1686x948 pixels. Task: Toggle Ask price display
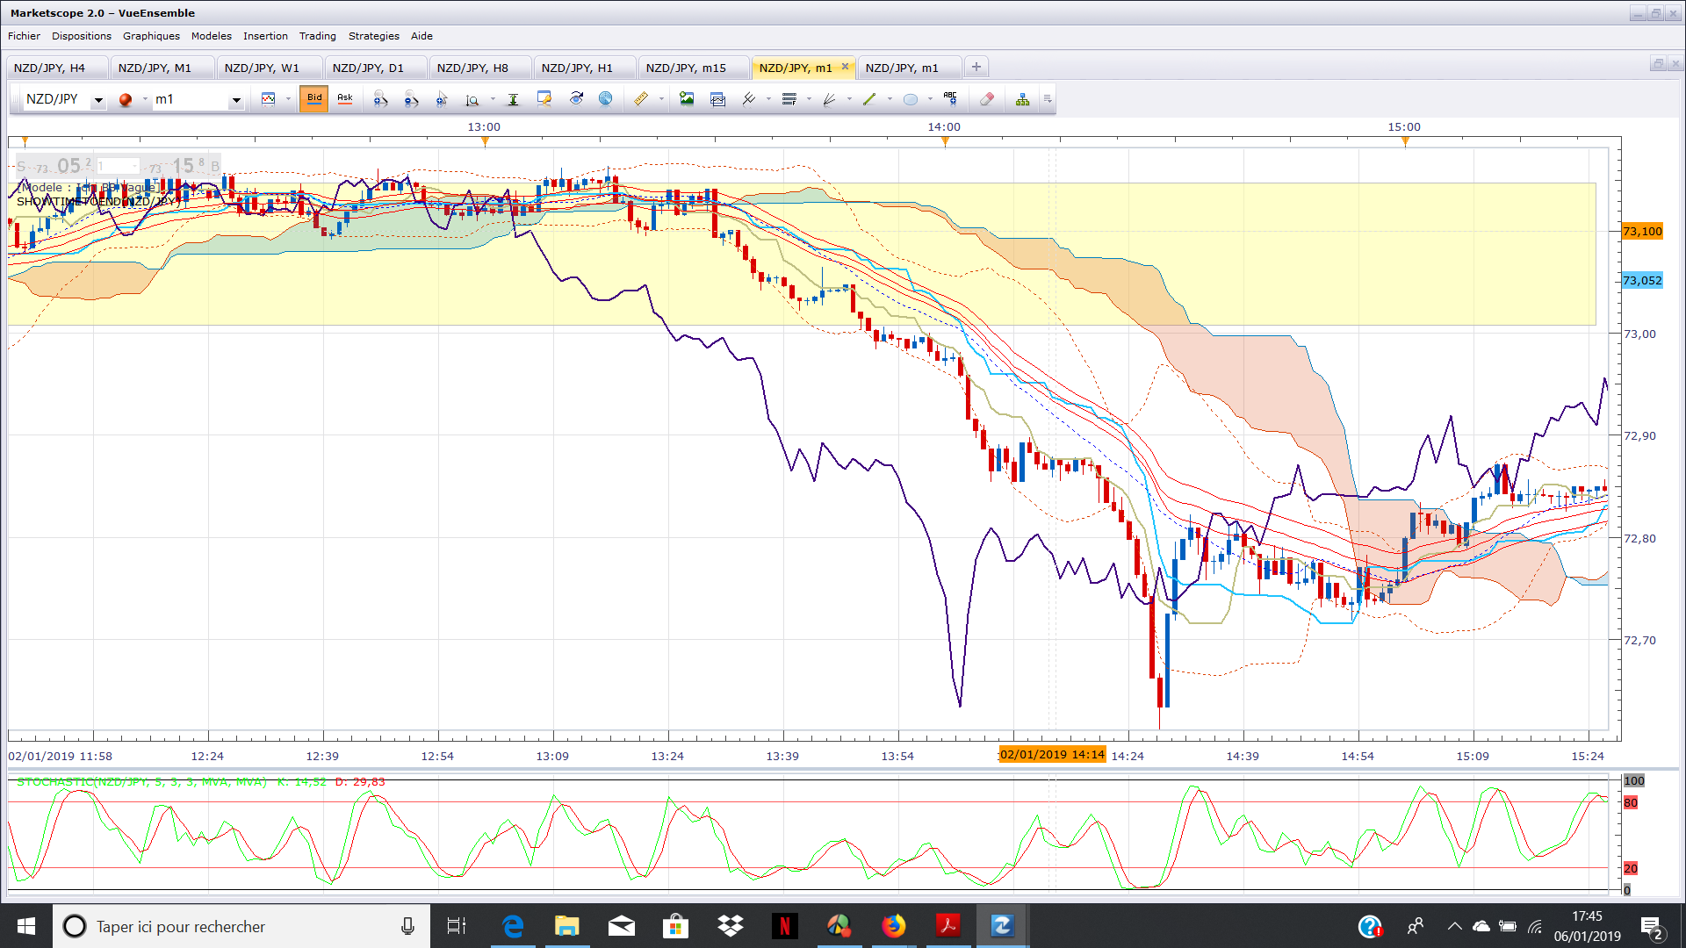click(x=345, y=99)
